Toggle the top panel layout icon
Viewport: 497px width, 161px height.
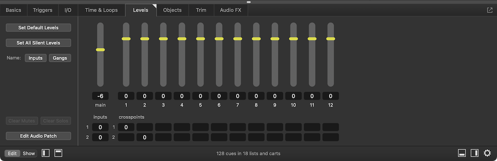click(x=58, y=153)
